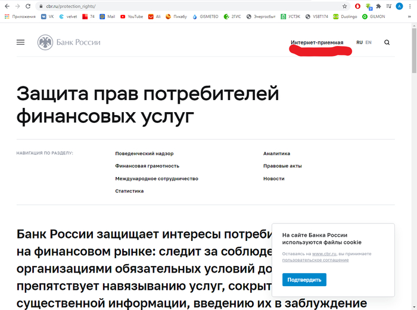Open the GISMETEO bookmark

(206, 17)
